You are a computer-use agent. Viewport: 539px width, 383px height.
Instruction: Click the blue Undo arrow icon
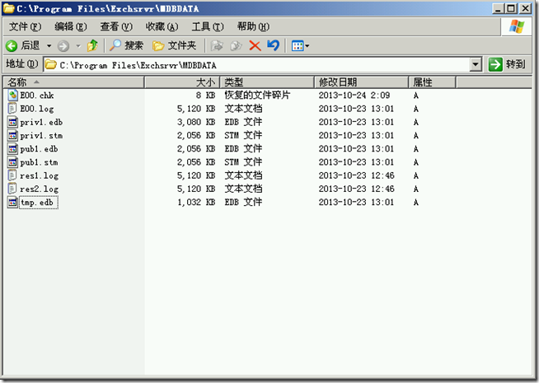point(274,45)
